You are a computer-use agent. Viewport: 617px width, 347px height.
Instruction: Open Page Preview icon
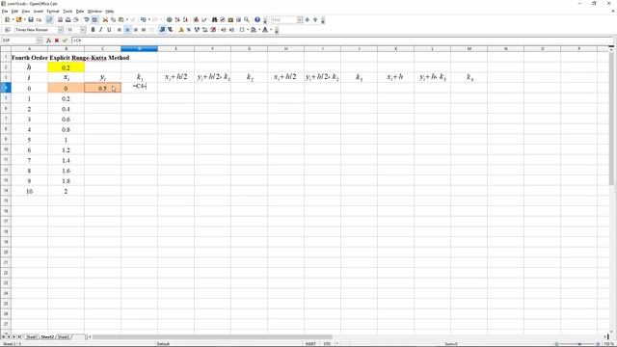76,19
